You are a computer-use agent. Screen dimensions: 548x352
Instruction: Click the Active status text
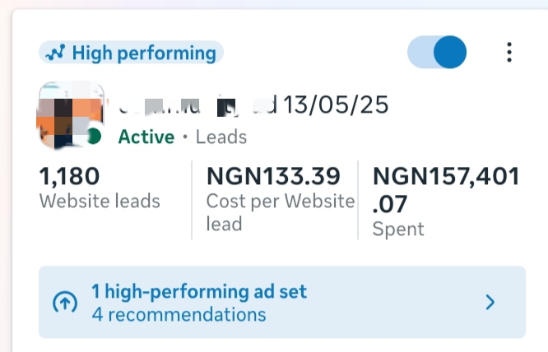(146, 137)
